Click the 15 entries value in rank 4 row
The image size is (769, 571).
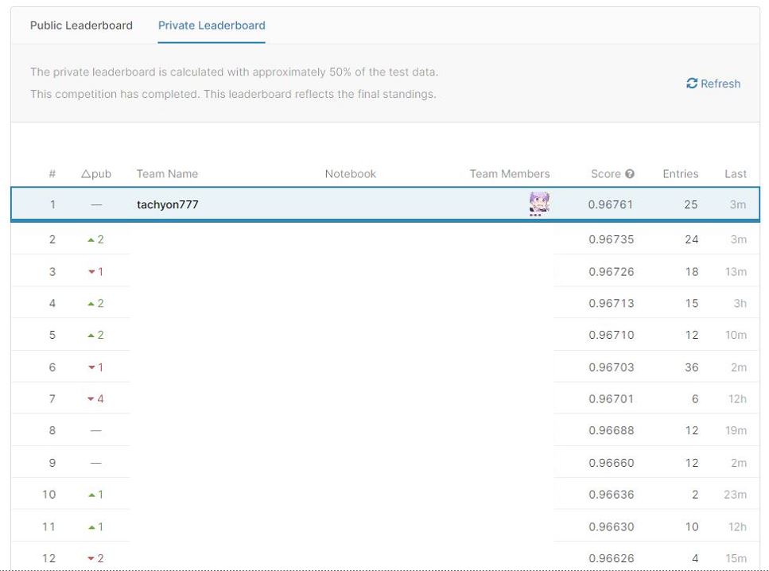click(x=692, y=303)
